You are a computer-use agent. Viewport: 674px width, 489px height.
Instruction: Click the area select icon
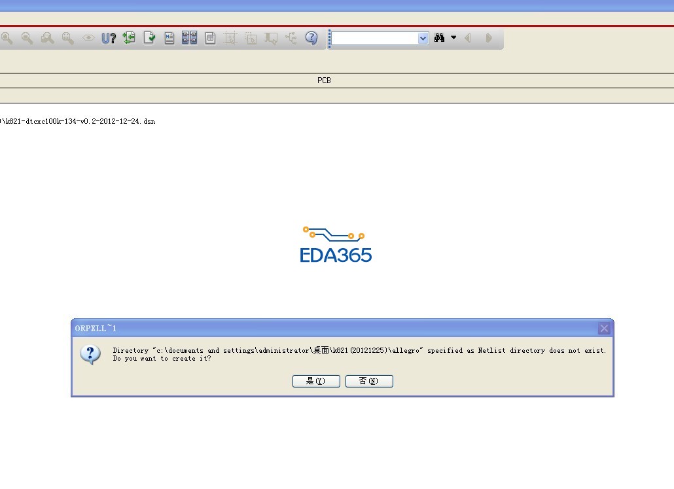pos(251,38)
